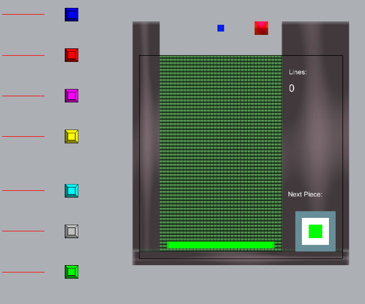Click the green grid playfield
The width and height of the screenshot is (365, 304).
221,153
